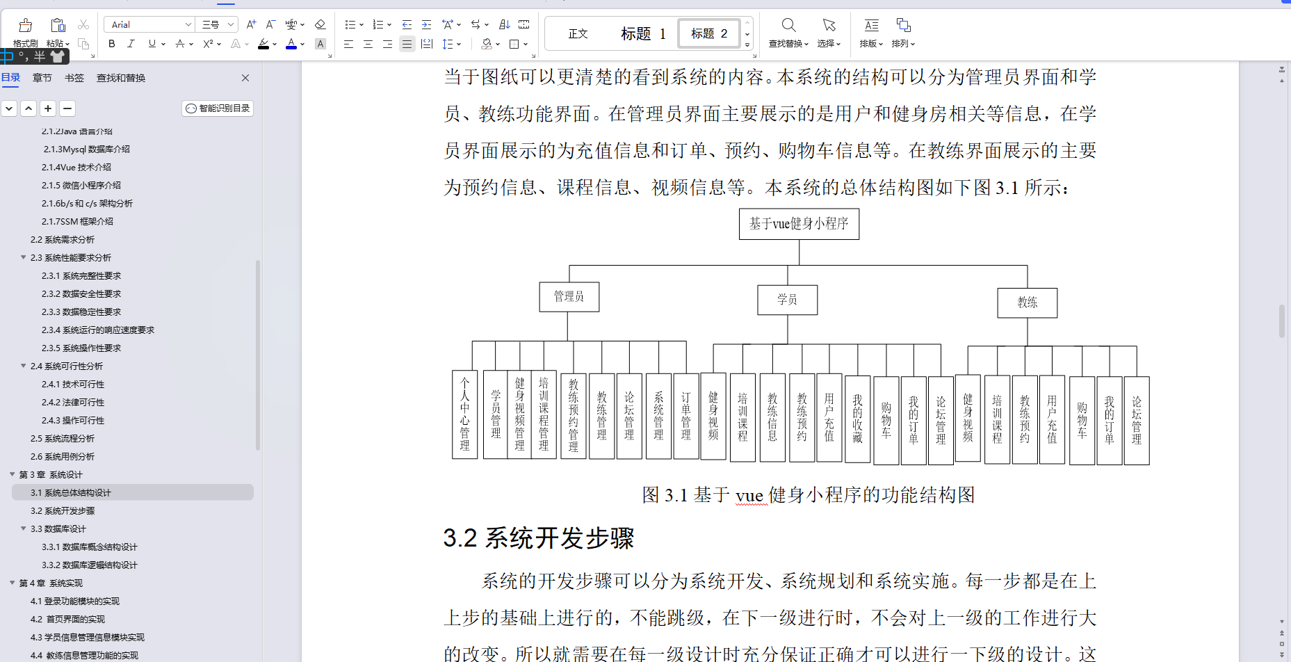
Task: Toggle justify alignment
Action: point(407,44)
